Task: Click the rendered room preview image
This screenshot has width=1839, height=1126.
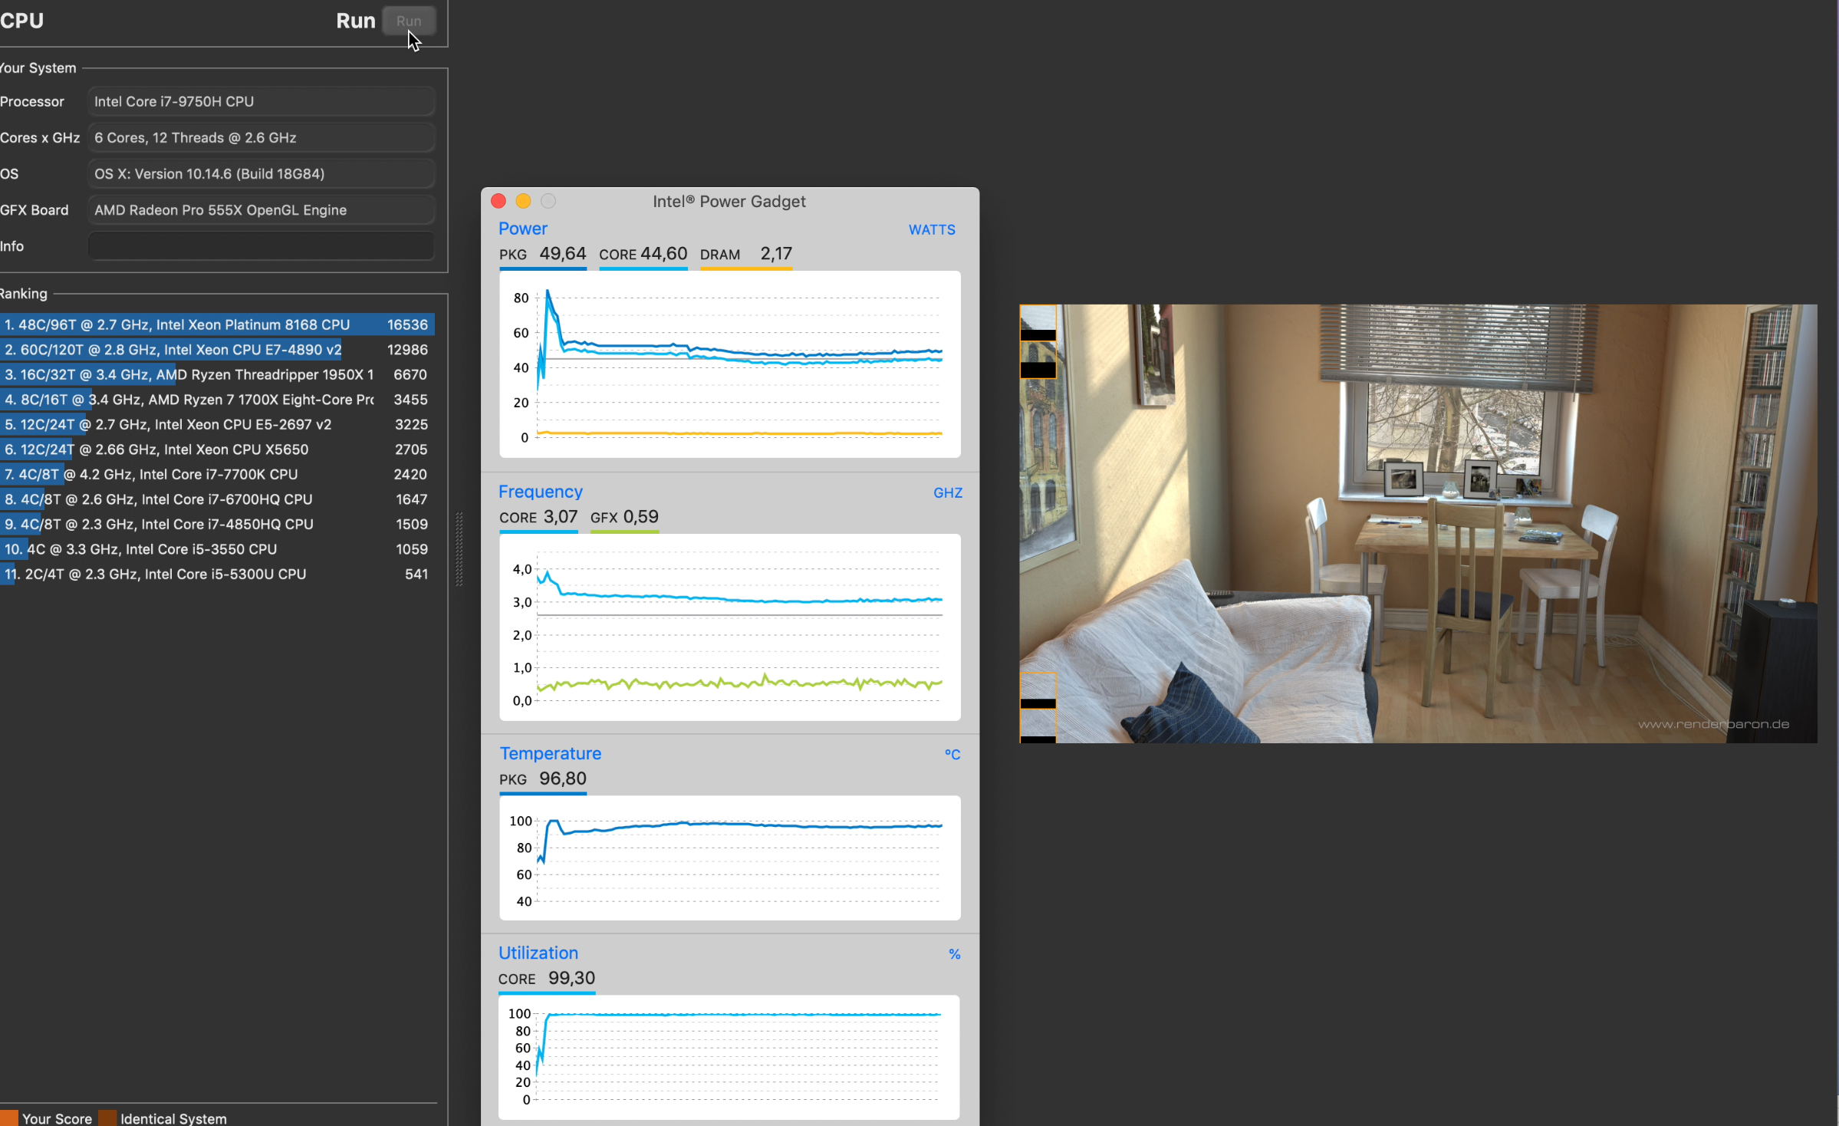Action: pyautogui.click(x=1419, y=523)
